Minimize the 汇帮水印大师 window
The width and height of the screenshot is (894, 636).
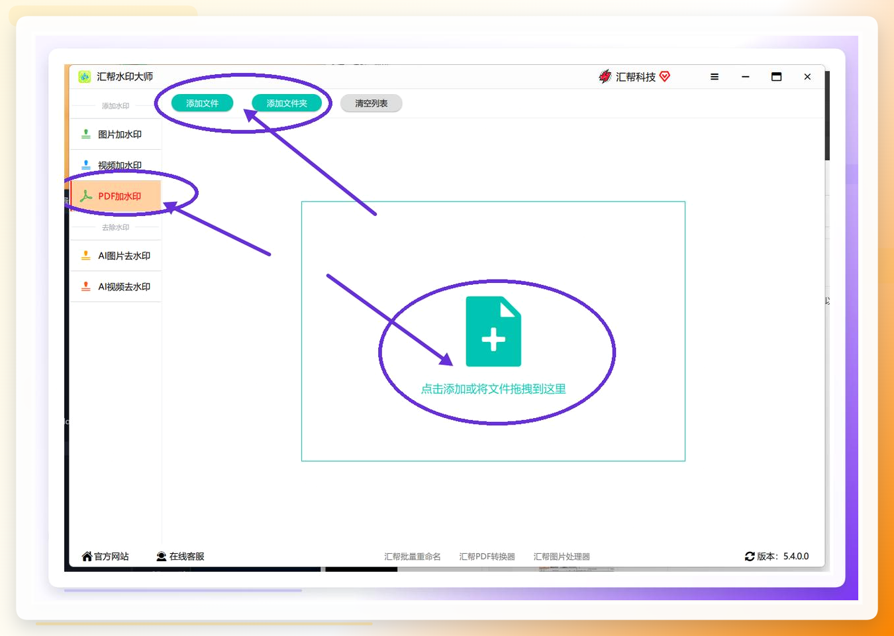tap(746, 77)
